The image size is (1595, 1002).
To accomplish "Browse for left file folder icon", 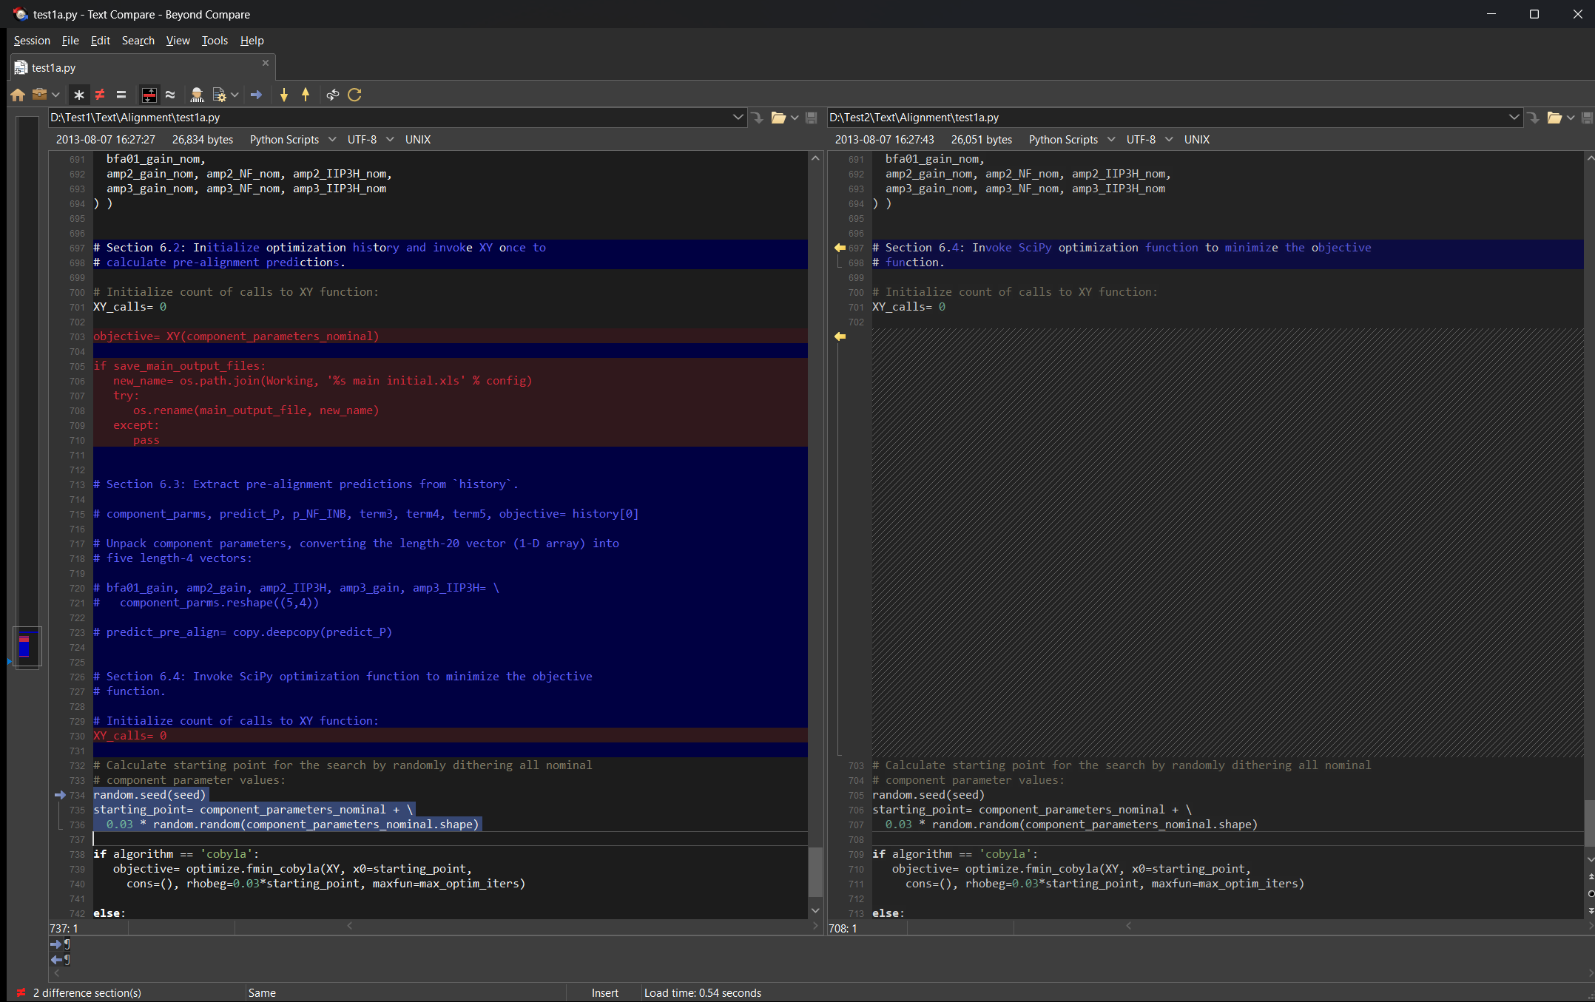I will click(x=778, y=118).
